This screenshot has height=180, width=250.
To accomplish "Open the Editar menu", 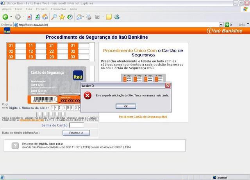I will pos(18,9).
